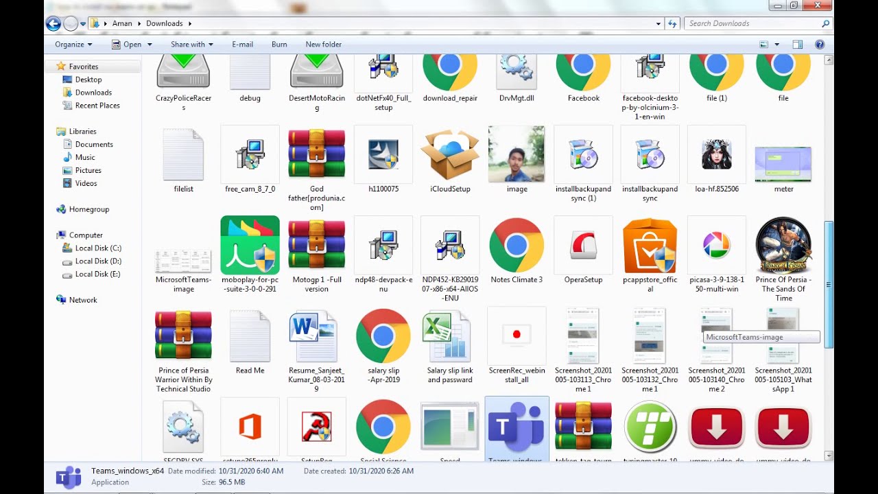Select salary slip -Apr-2019 file
The height and width of the screenshot is (494, 878).
(383, 336)
